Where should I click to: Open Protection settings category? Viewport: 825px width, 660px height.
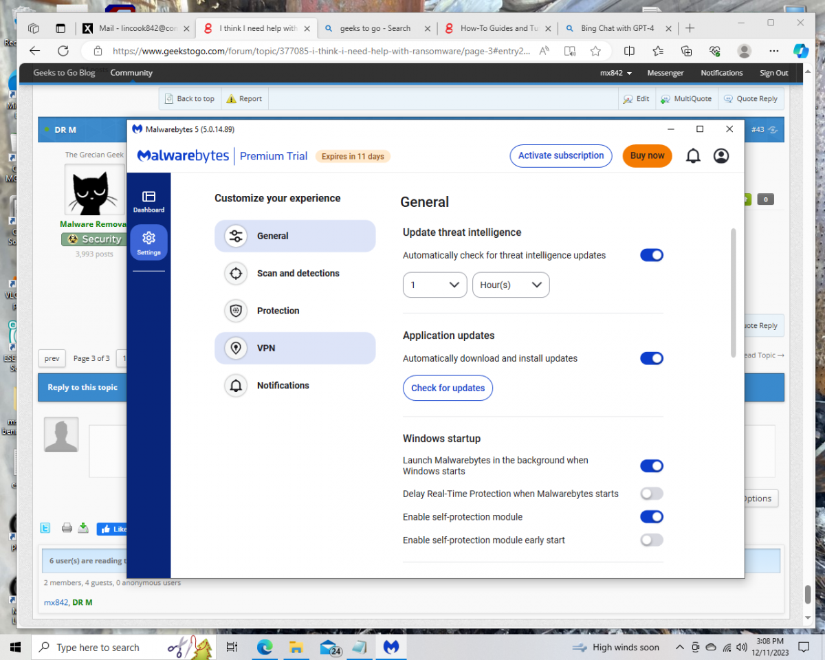point(295,311)
